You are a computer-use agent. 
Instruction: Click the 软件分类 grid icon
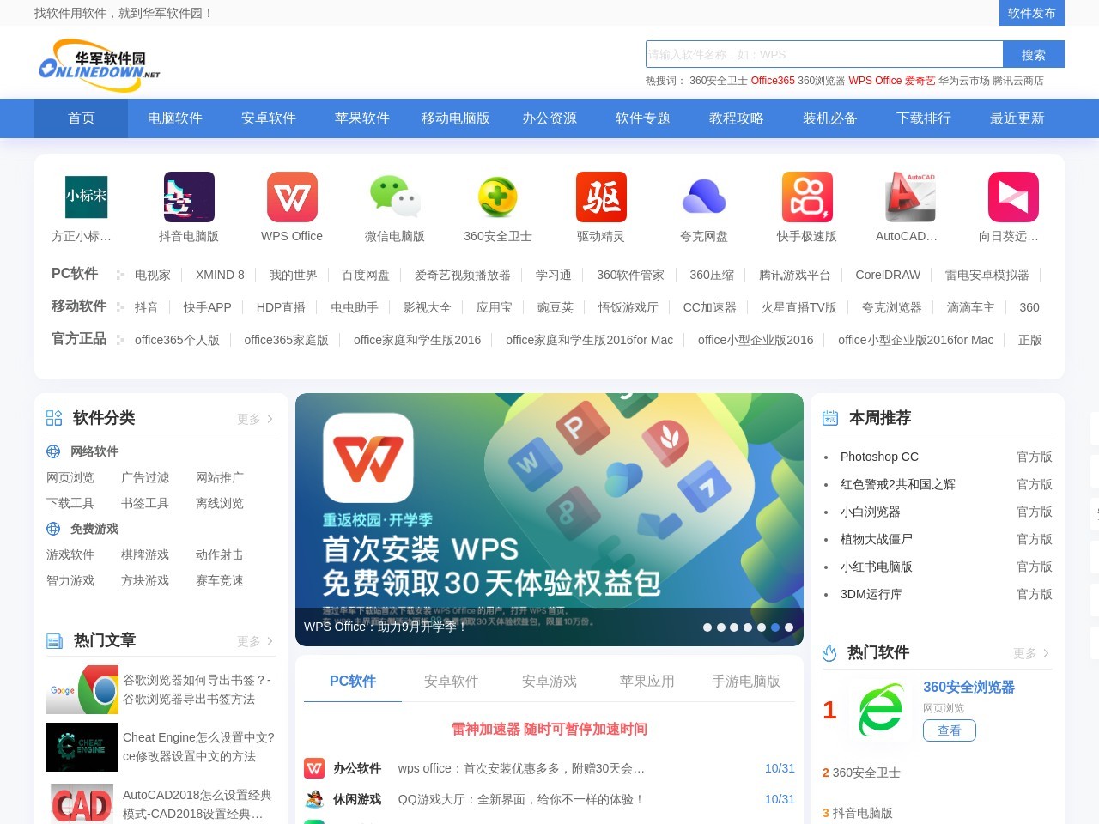[x=54, y=418]
